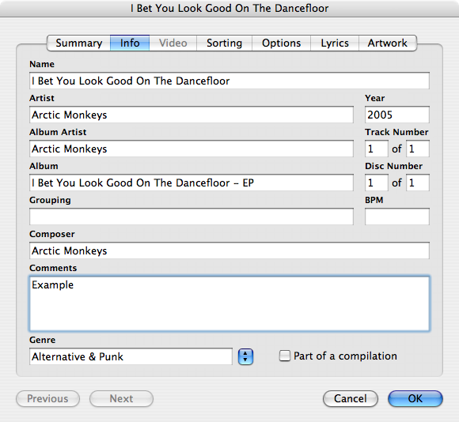Go to the Artwork tab
Viewport: 459px width, 422px height.
point(388,43)
